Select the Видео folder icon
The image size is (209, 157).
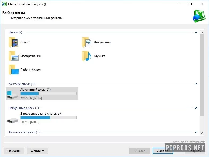13,42
